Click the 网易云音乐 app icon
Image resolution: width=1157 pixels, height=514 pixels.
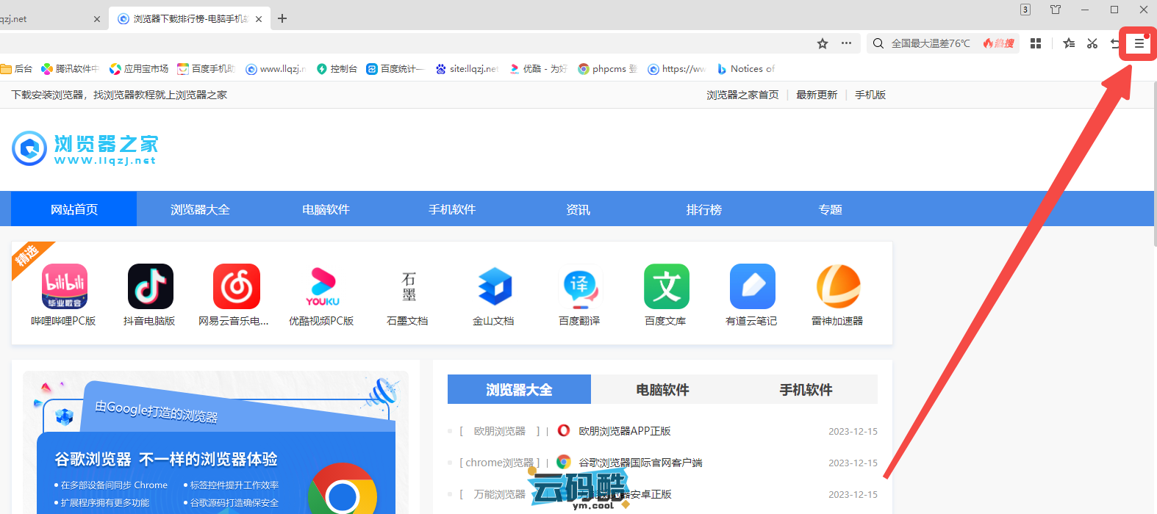click(x=236, y=286)
